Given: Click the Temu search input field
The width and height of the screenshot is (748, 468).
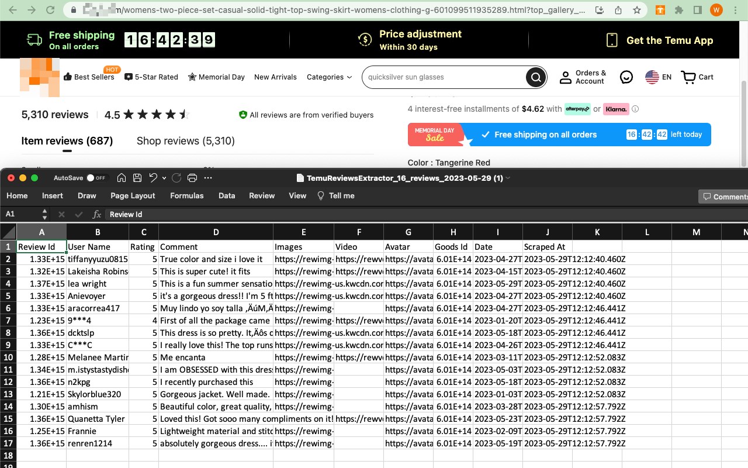Looking at the screenshot, I should [444, 77].
